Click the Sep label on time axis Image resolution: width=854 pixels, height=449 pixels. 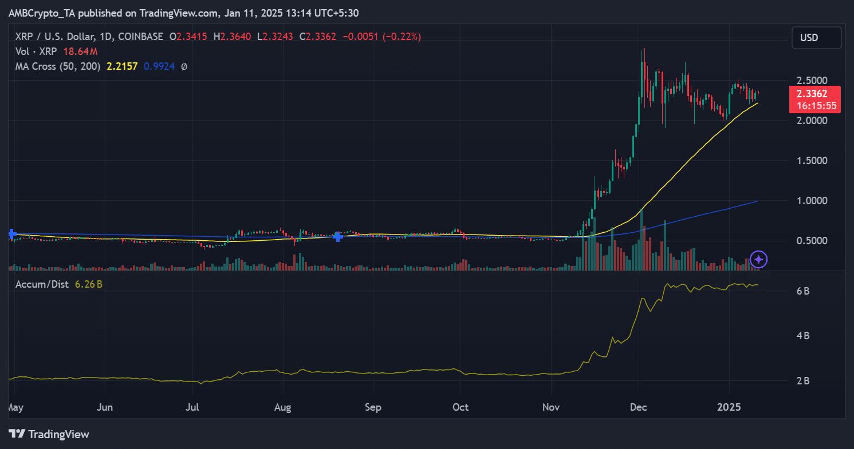coord(373,408)
